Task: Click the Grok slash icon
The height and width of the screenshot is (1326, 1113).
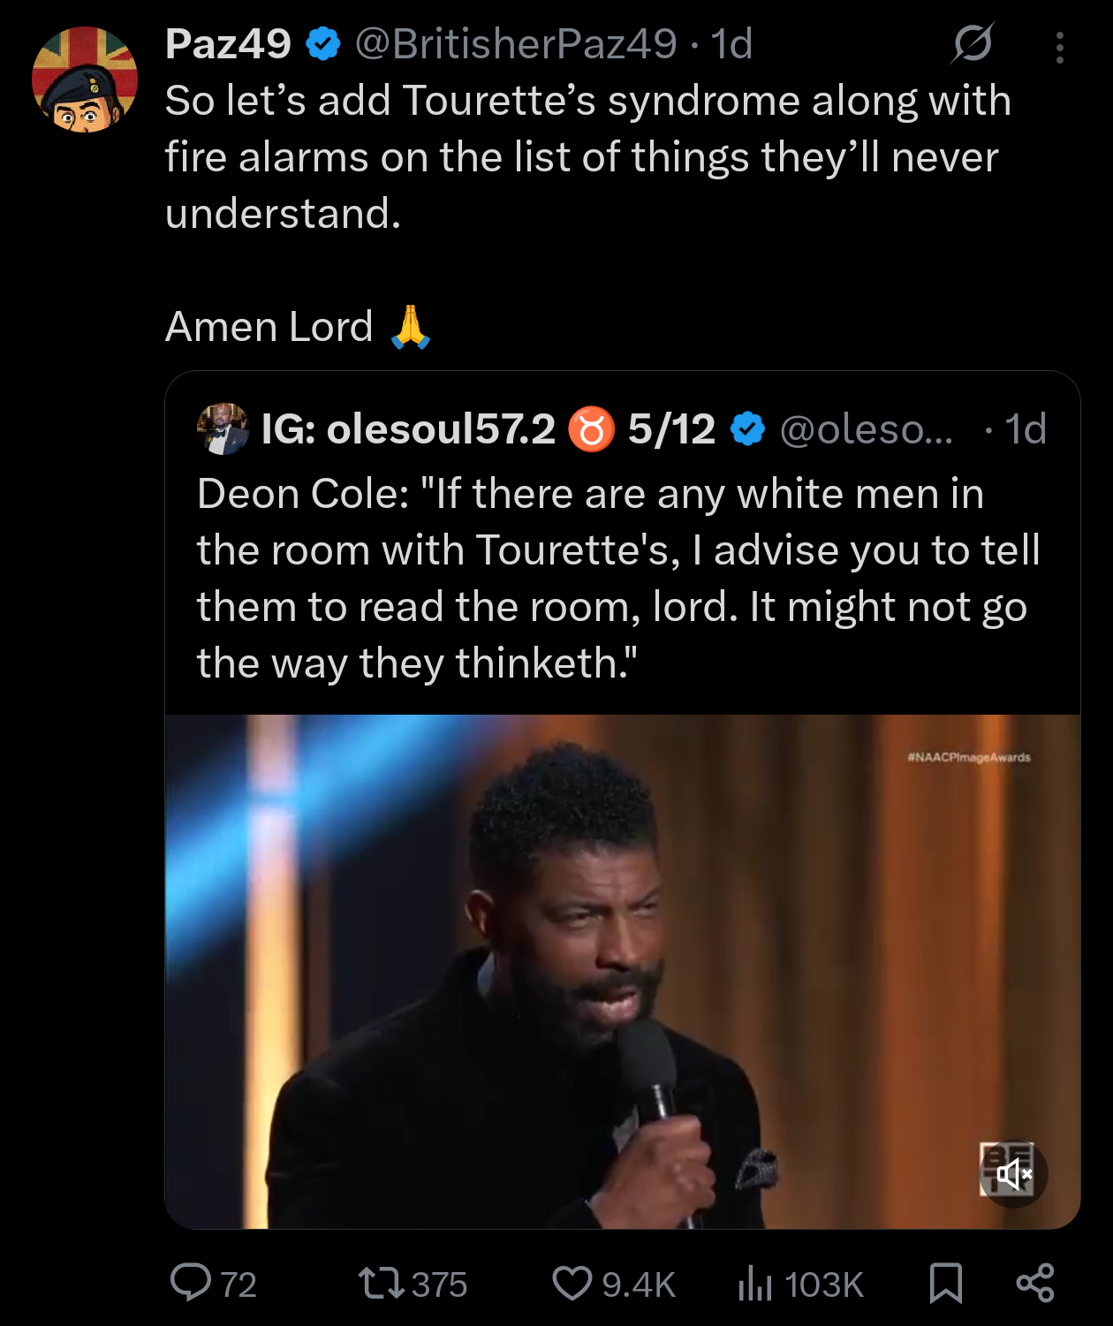Action: click(x=973, y=43)
